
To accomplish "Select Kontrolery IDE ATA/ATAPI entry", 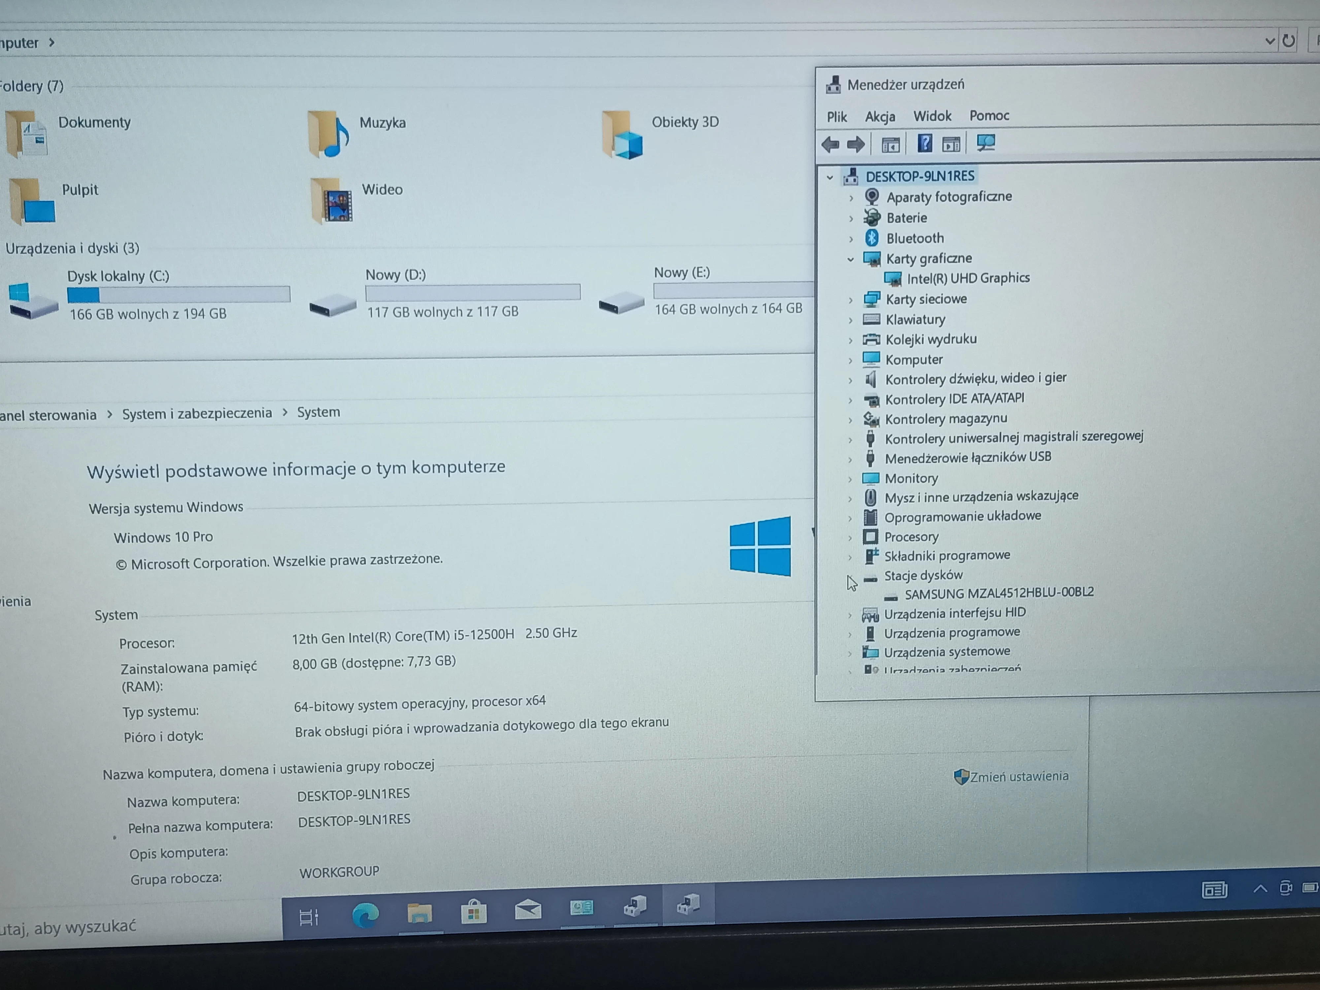I will tap(955, 399).
